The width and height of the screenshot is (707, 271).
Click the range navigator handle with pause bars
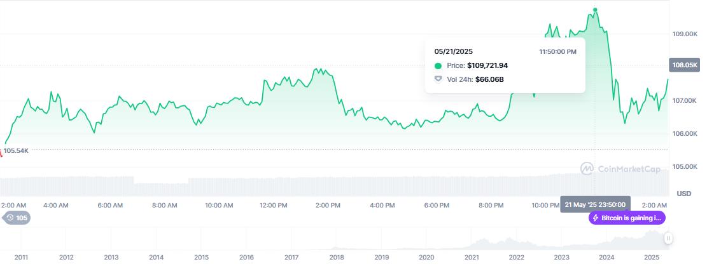pyautogui.click(x=668, y=238)
